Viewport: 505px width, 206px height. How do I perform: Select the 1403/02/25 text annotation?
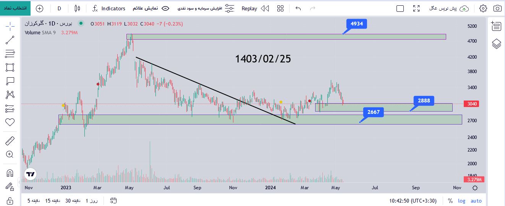(263, 59)
